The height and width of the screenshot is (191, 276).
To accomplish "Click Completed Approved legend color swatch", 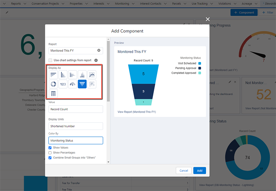I will point(200,73).
